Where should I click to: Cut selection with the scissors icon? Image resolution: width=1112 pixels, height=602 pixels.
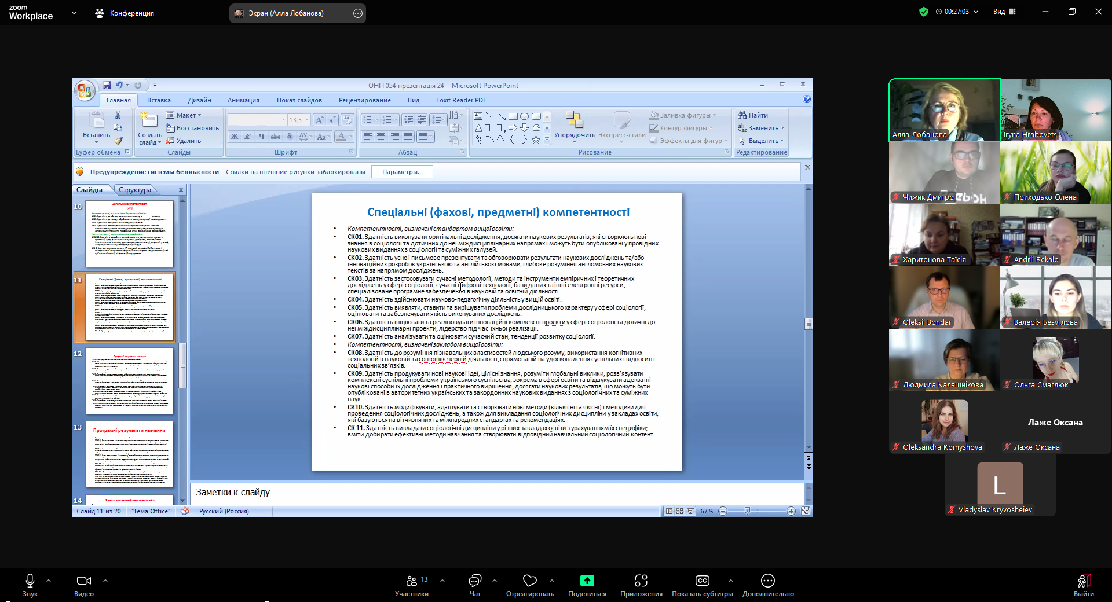pyautogui.click(x=118, y=115)
